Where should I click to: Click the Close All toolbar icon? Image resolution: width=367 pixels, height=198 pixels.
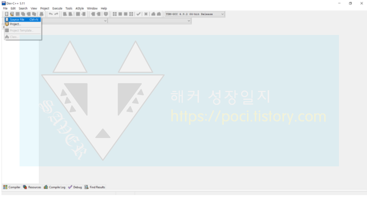click(34, 14)
